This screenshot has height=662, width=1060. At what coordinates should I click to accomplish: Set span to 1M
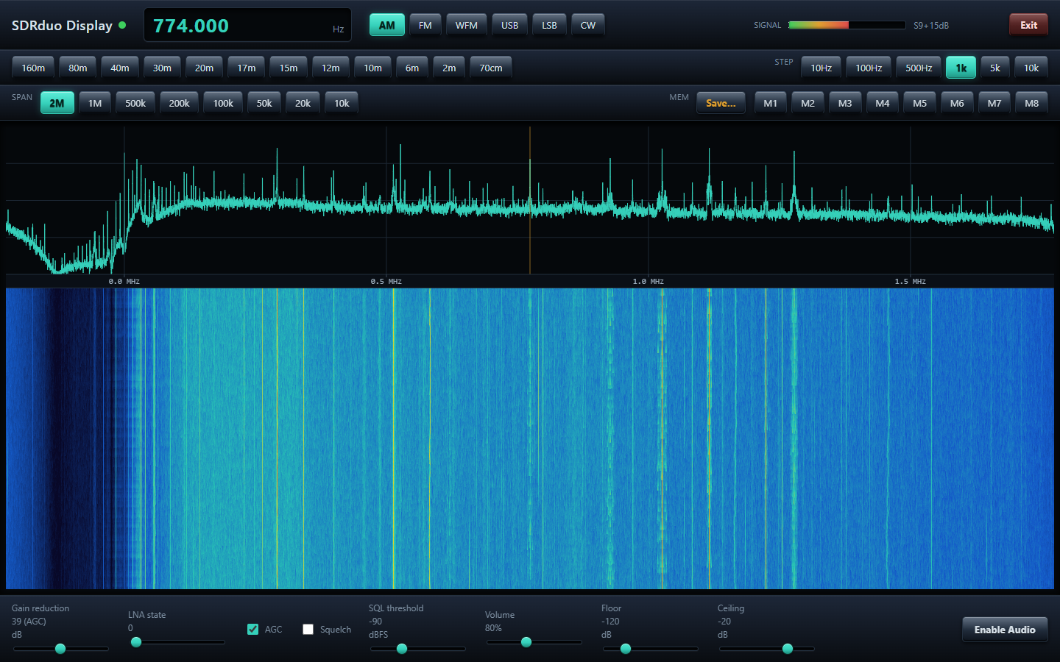pos(95,103)
